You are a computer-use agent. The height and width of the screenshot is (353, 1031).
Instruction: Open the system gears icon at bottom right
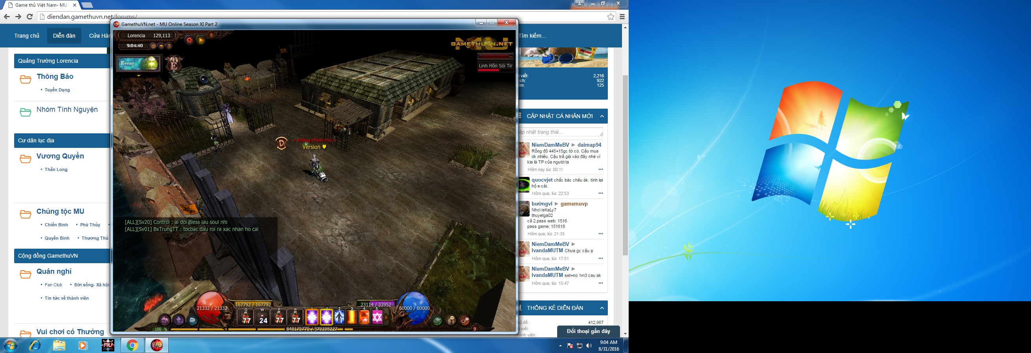click(x=465, y=320)
